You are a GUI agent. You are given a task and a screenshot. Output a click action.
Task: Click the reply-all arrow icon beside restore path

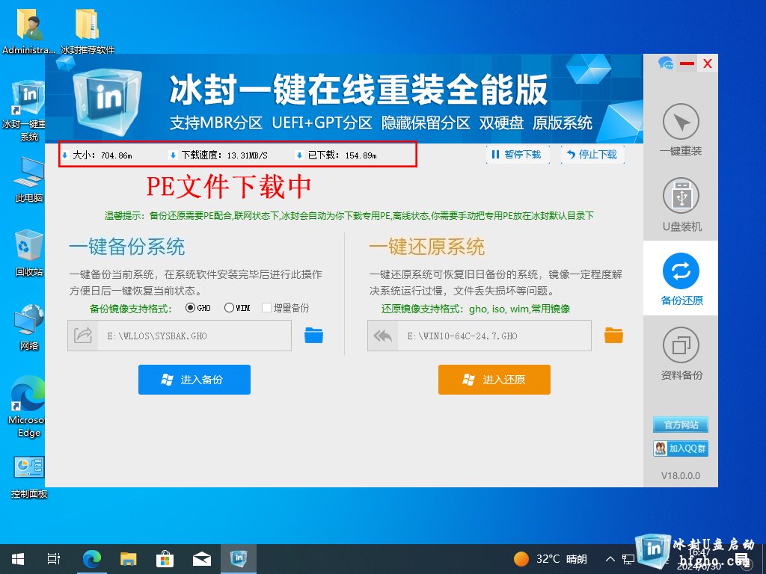(x=383, y=336)
